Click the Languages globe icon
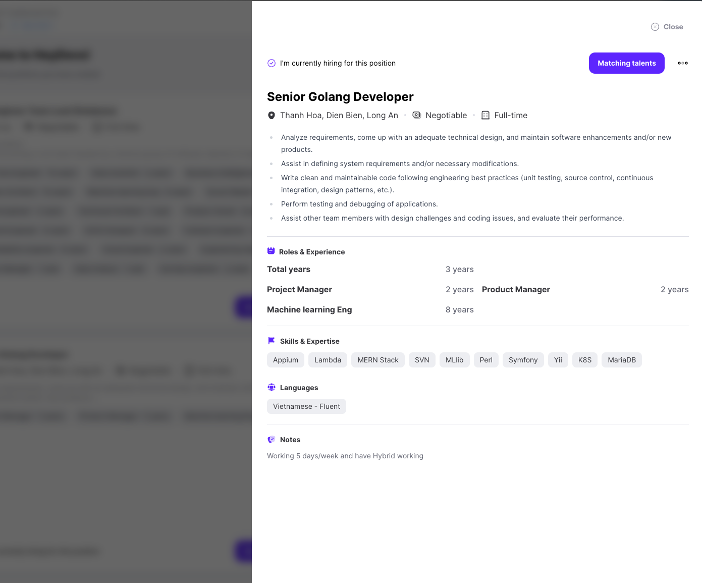The width and height of the screenshot is (702, 583). [x=272, y=387]
